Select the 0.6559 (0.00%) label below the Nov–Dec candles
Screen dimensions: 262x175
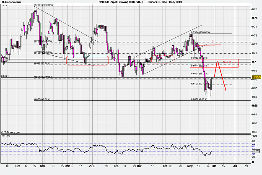tap(42, 99)
